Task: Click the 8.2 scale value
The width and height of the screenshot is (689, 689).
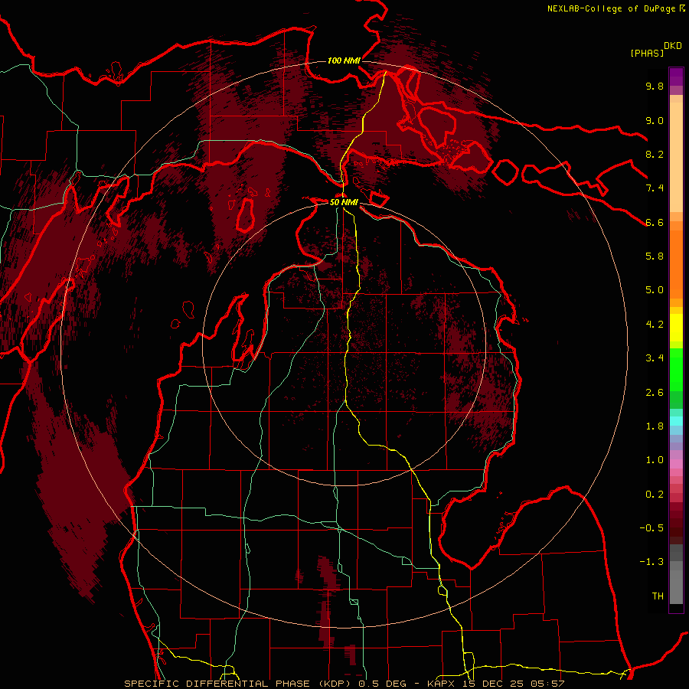Action: click(x=655, y=154)
